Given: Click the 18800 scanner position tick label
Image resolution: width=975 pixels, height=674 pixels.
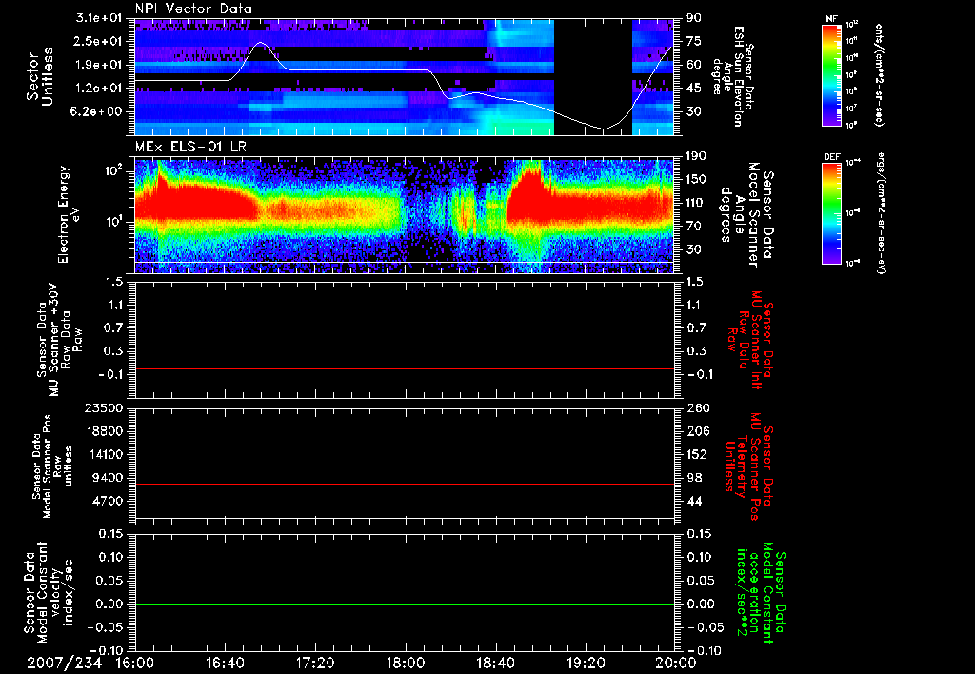Looking at the screenshot, I should (x=104, y=431).
